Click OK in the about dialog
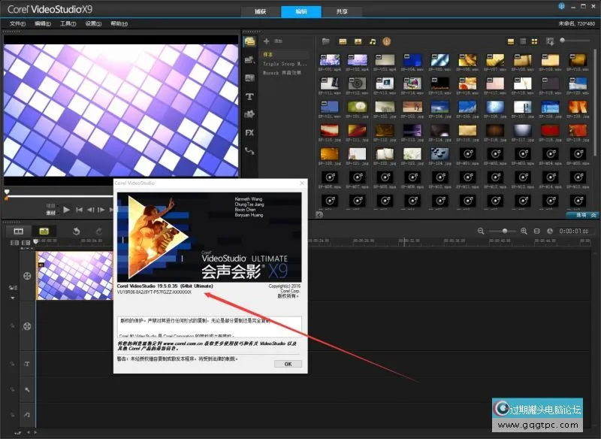This screenshot has width=601, height=439. click(x=287, y=363)
